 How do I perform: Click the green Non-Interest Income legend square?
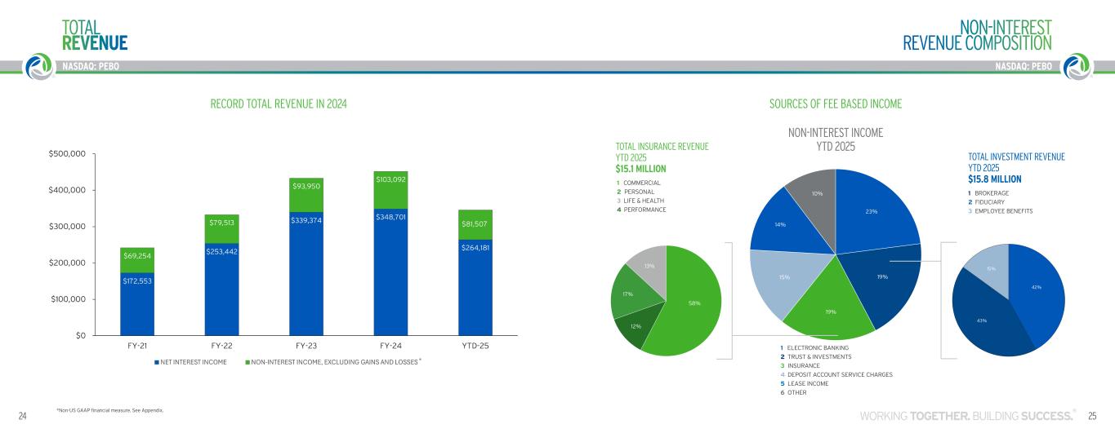tap(248, 360)
